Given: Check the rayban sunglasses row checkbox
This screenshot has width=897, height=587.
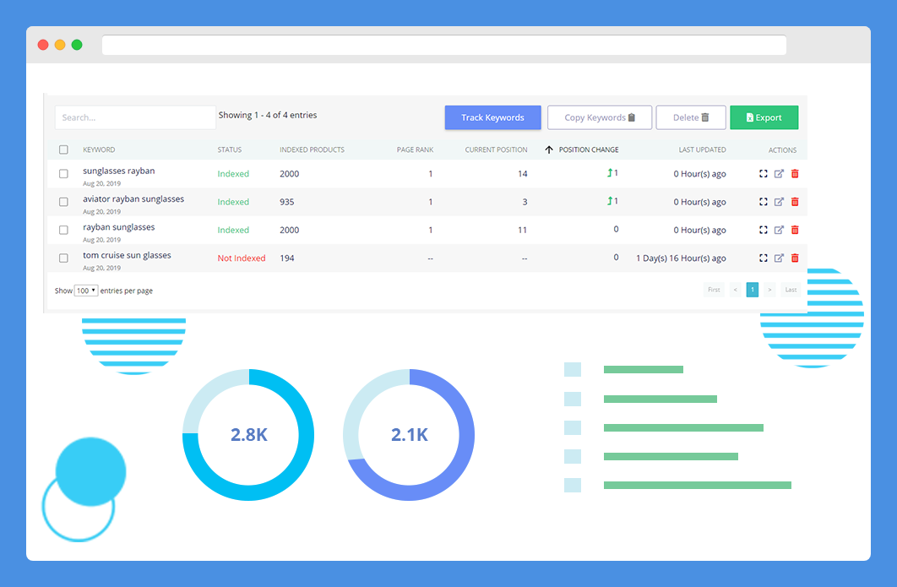Looking at the screenshot, I should (63, 230).
